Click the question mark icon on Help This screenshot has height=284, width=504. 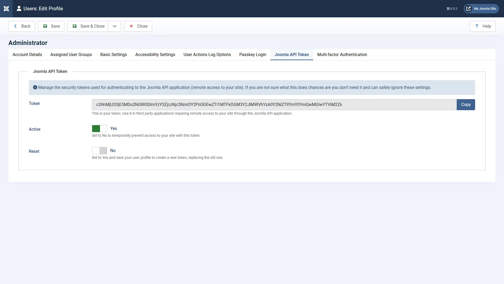[x=477, y=26]
